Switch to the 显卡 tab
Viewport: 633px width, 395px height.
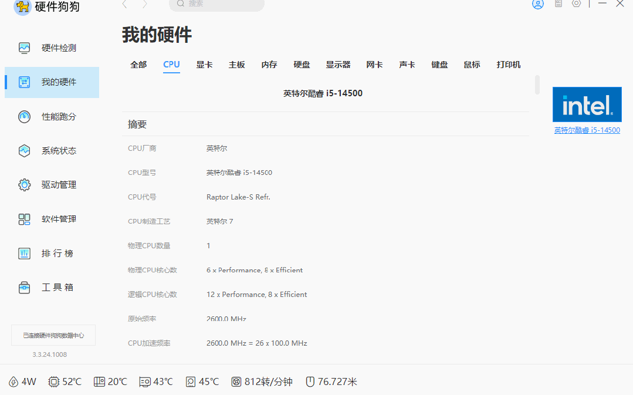(x=204, y=65)
